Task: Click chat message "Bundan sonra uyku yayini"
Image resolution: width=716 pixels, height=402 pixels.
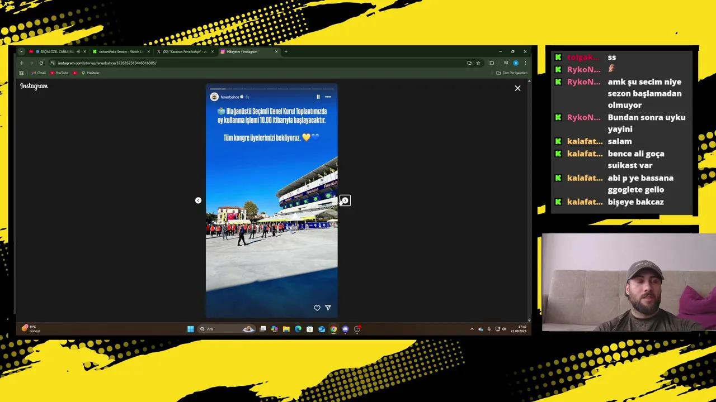Action: click(646, 123)
